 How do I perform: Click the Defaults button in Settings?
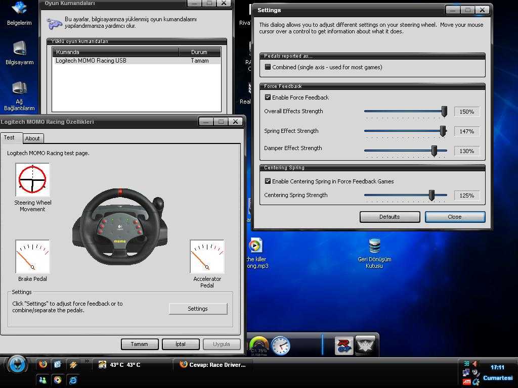(x=390, y=217)
